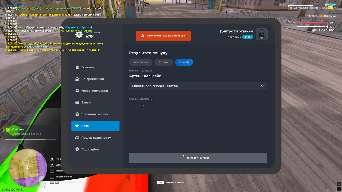Click the ESC key icon to close tablet

point(160,182)
